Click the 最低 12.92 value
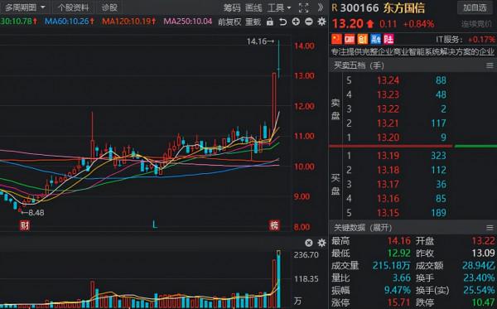Screen dimensions: 497x309 coord(399,253)
